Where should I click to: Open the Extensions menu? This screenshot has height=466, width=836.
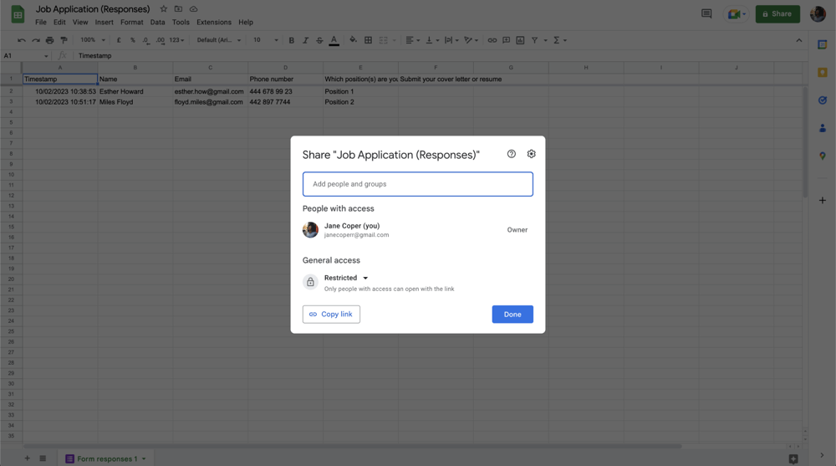pos(213,23)
